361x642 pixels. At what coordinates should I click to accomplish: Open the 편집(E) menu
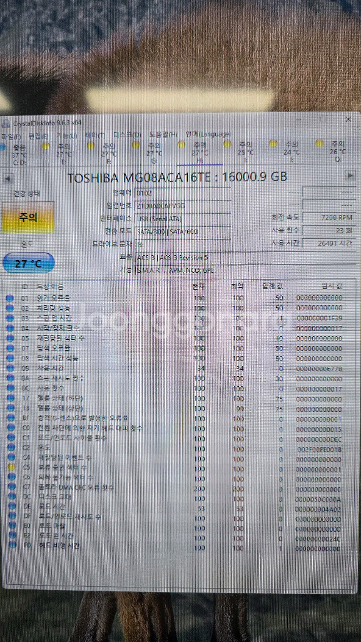tap(39, 136)
